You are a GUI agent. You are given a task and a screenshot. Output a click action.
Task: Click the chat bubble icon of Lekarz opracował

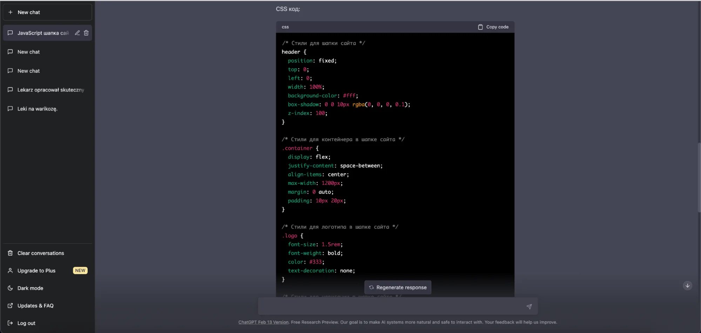11,90
